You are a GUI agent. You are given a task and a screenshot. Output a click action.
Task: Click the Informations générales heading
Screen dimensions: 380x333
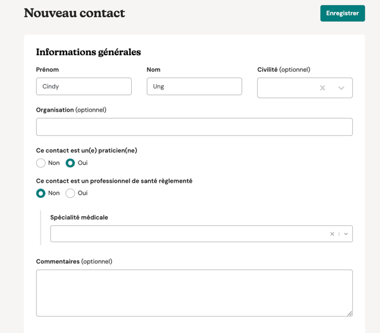(x=88, y=52)
